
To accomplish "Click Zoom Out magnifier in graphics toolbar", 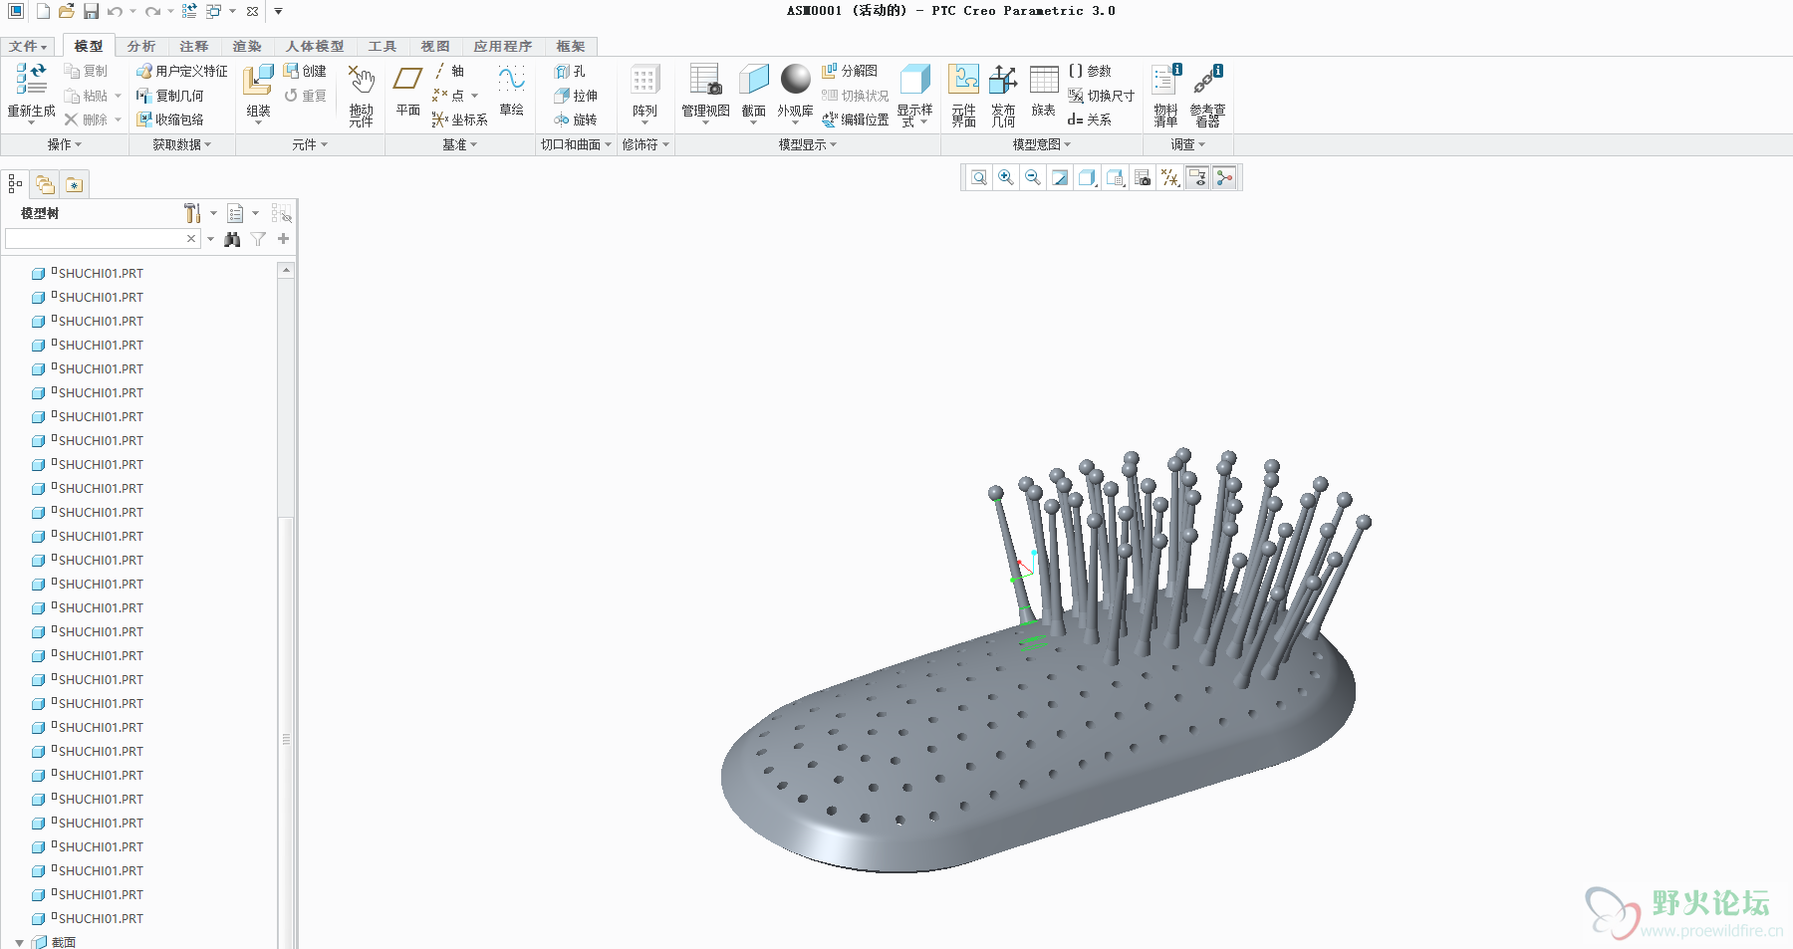I will click(1033, 177).
